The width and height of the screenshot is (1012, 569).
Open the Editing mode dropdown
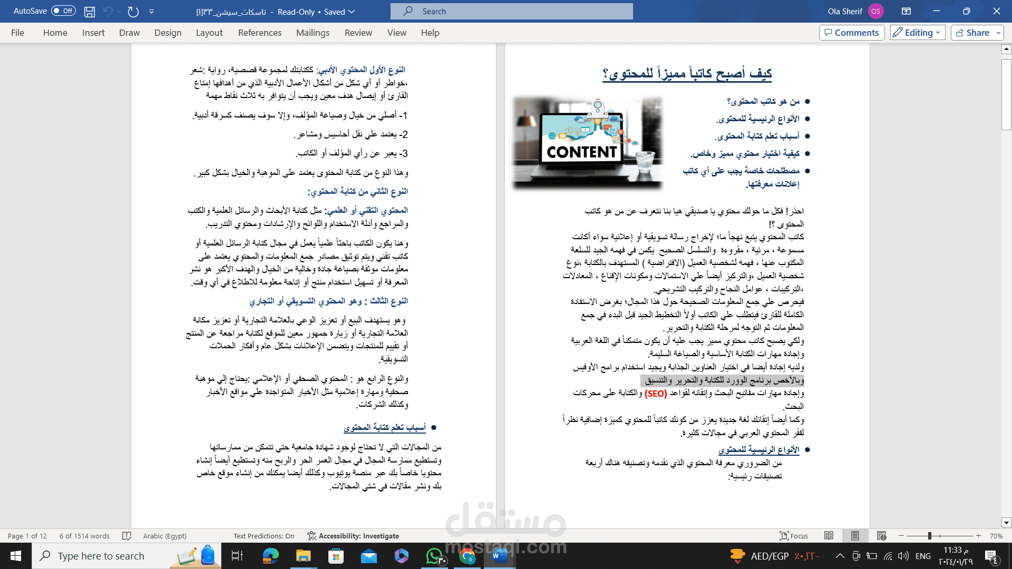pos(918,33)
